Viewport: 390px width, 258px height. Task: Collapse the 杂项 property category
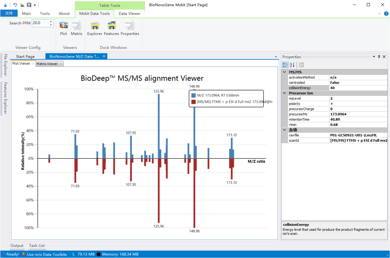tap(284, 130)
